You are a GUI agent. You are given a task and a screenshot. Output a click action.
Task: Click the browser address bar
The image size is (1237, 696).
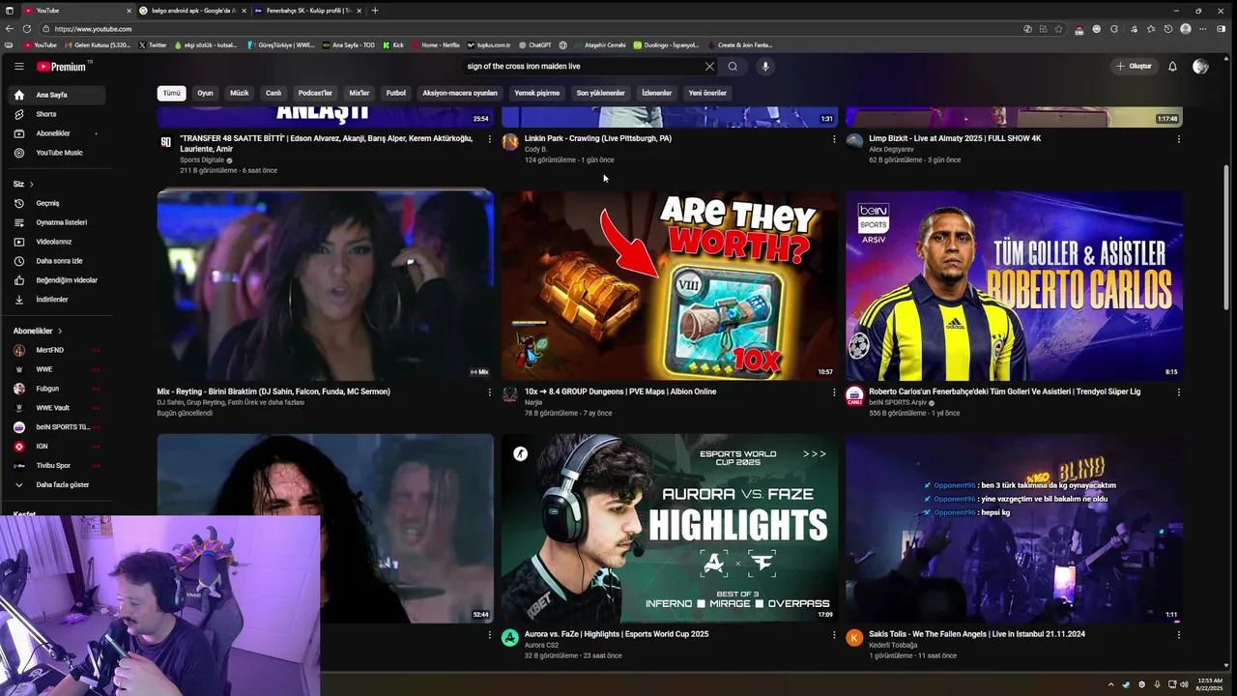point(532,29)
